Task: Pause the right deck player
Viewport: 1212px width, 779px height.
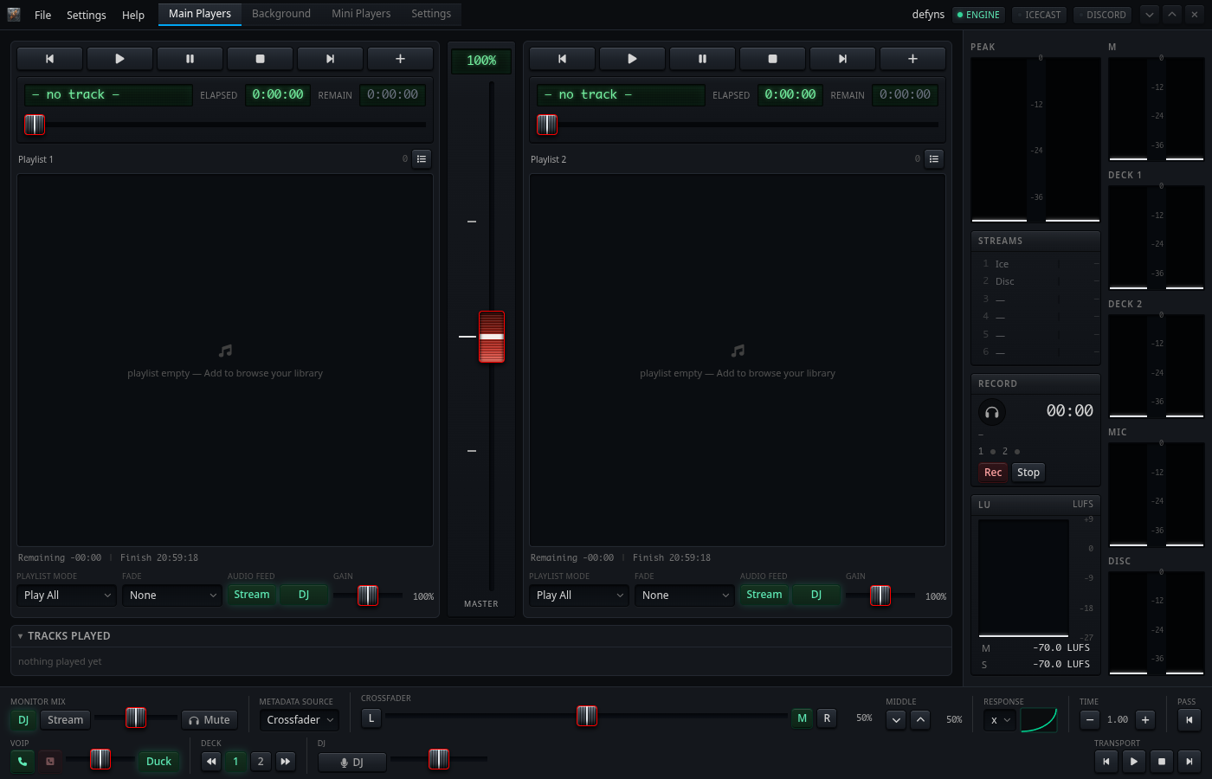Action: click(702, 59)
